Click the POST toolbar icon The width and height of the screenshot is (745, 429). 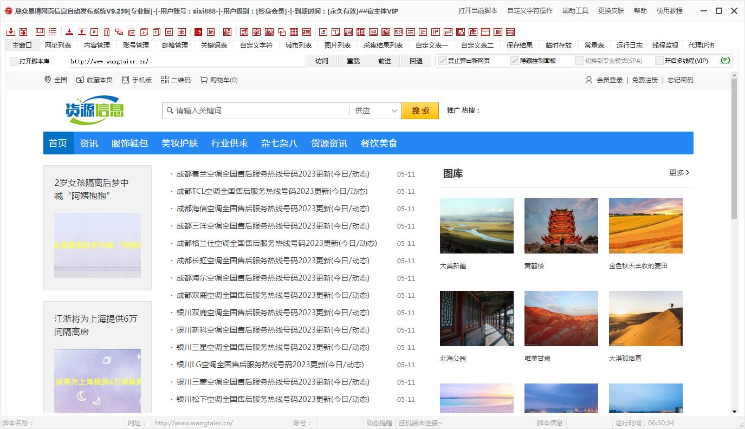point(398,32)
